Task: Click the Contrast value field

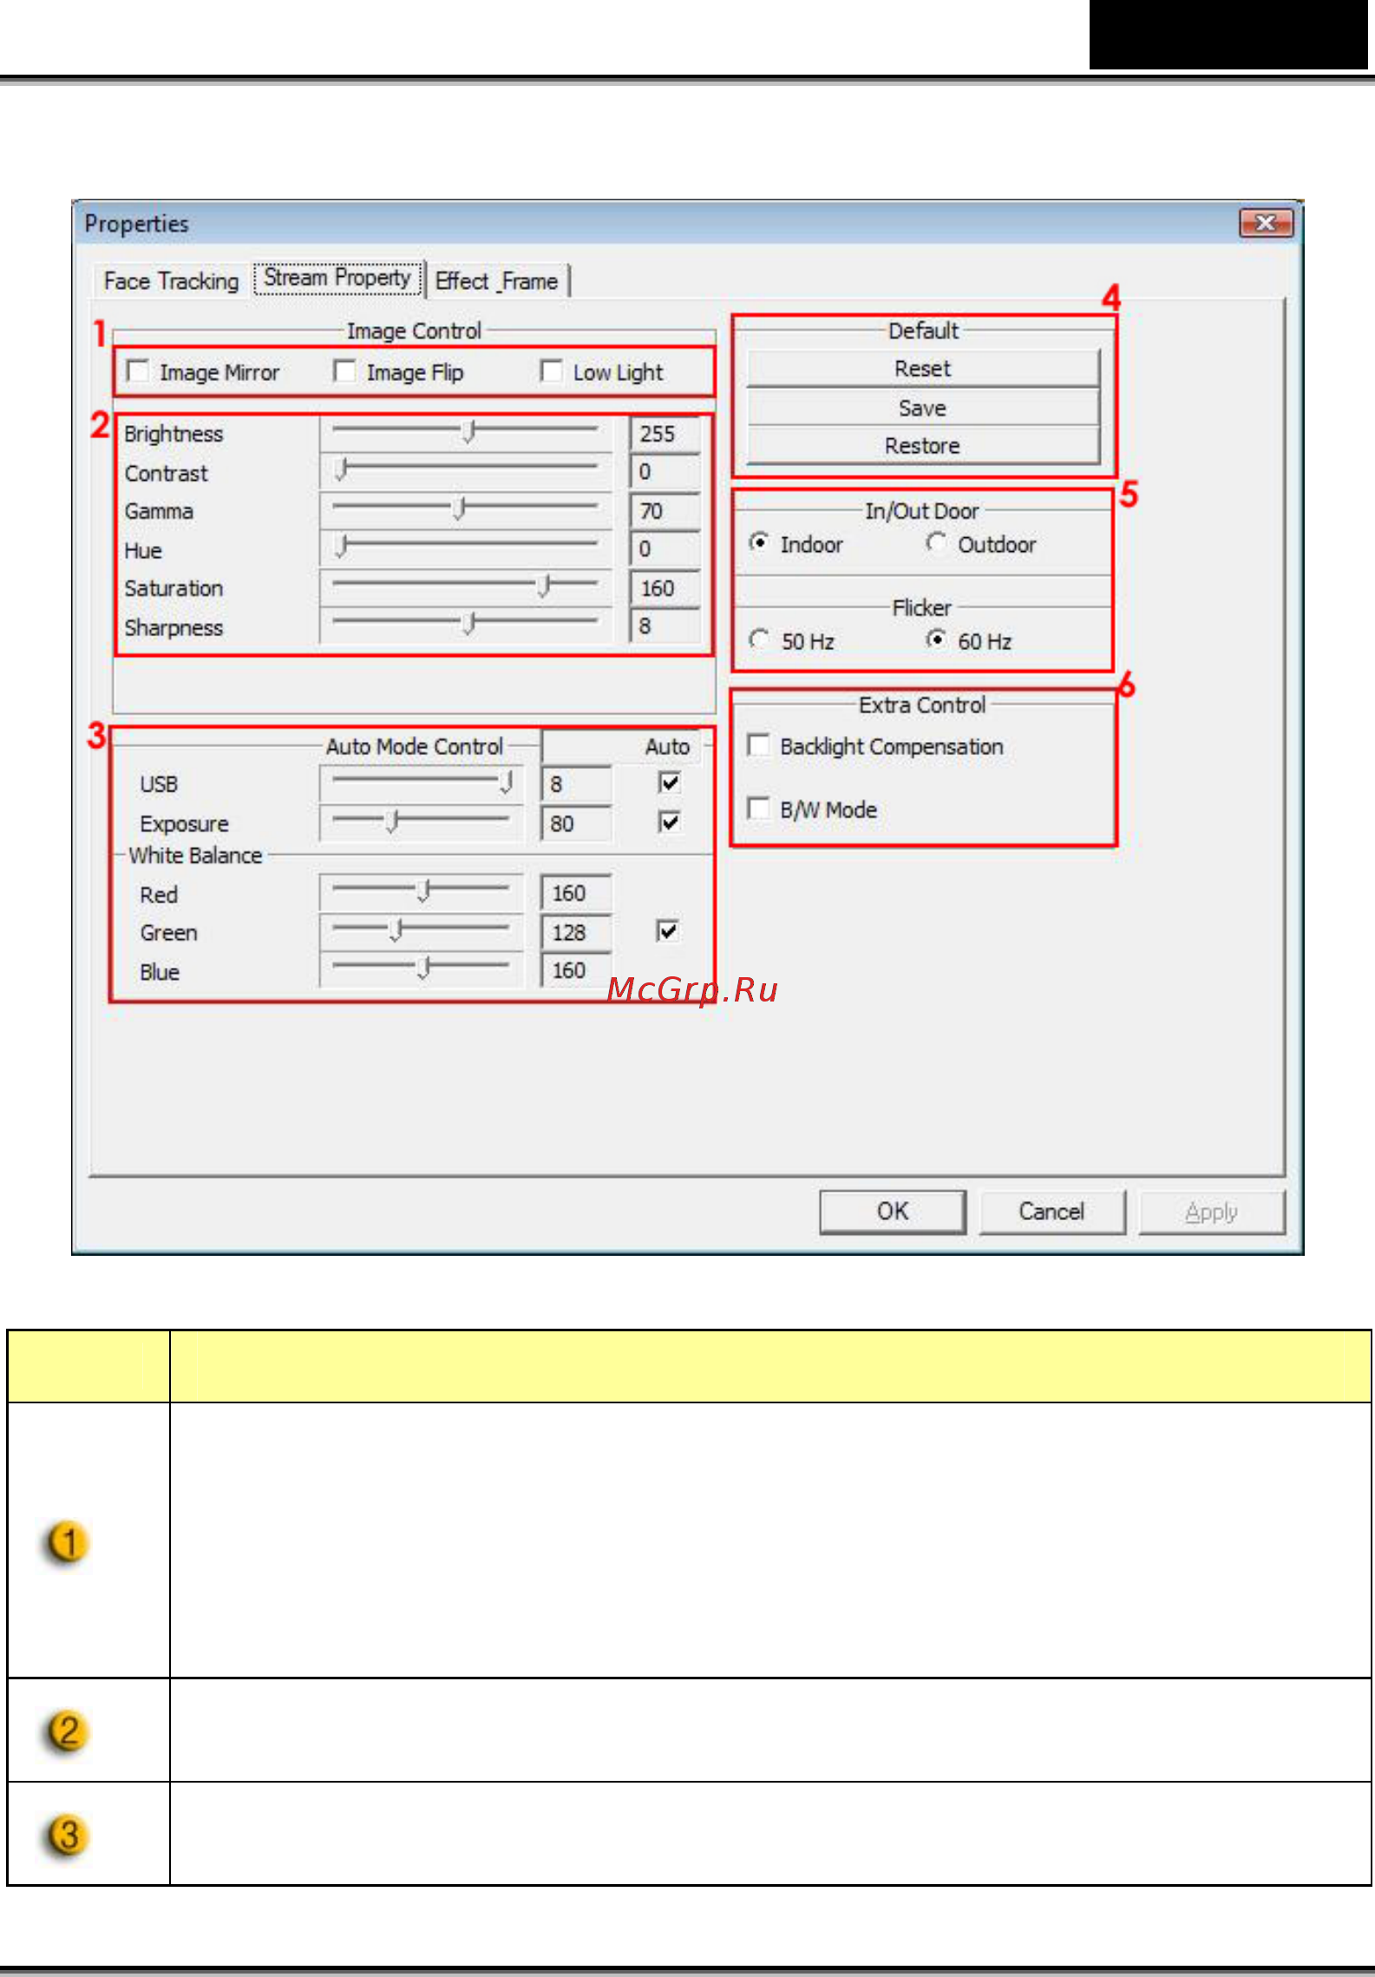Action: (665, 471)
